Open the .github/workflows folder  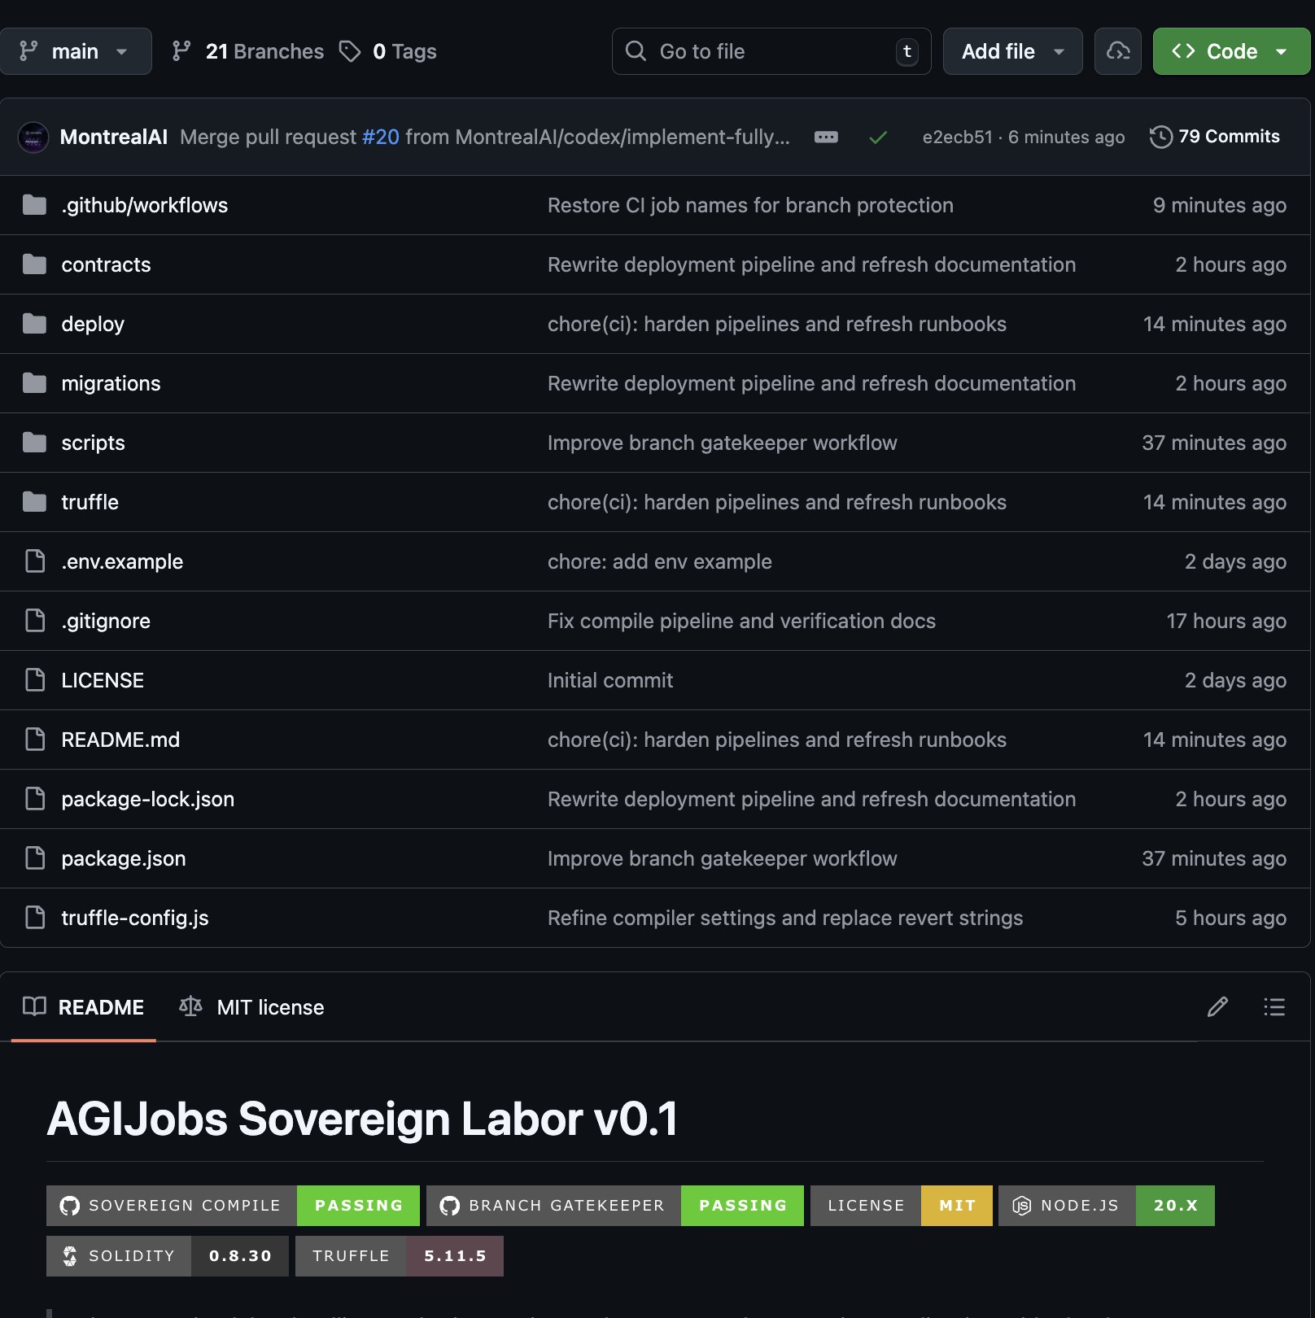tap(145, 205)
